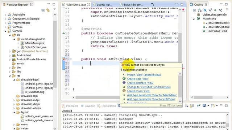
Task: Switch to MainMenu.java editor tab
Action: click(x=76, y=5)
